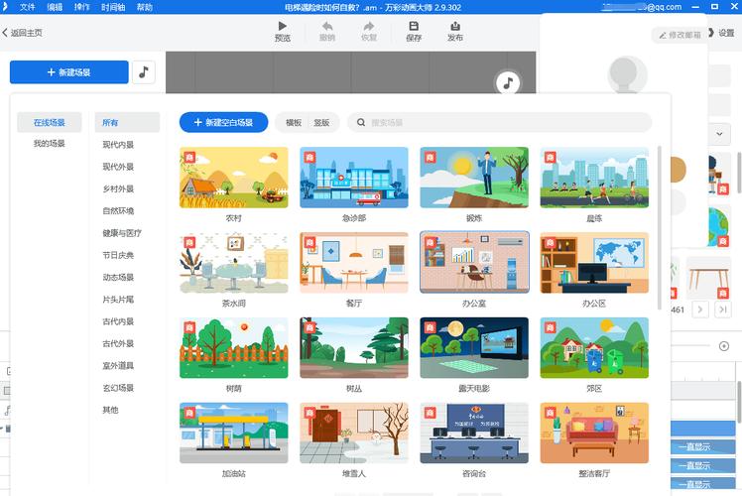
Task: Open Settings (设置) gear icon
Action: [710, 33]
